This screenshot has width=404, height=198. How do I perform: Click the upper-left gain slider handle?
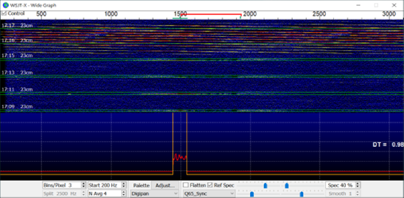pyautogui.click(x=265, y=185)
